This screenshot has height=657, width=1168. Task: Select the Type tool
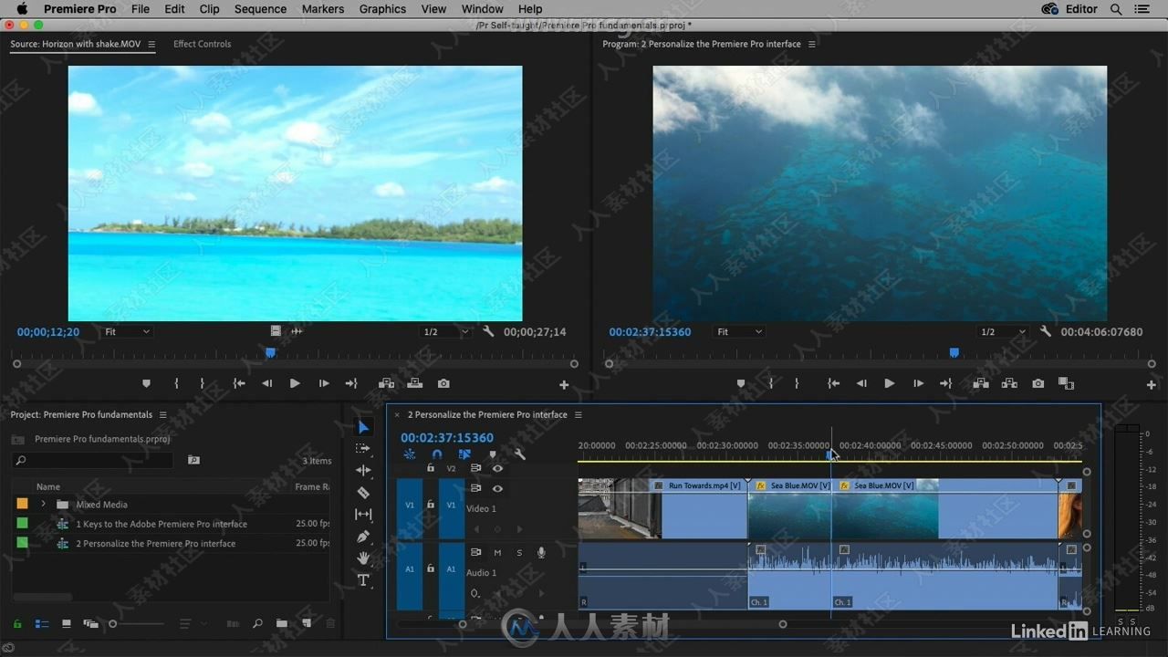coord(363,580)
